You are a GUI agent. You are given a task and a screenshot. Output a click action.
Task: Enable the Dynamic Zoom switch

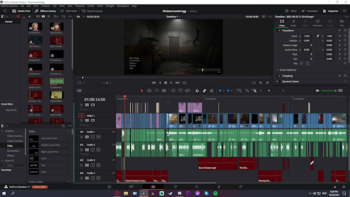click(x=278, y=81)
